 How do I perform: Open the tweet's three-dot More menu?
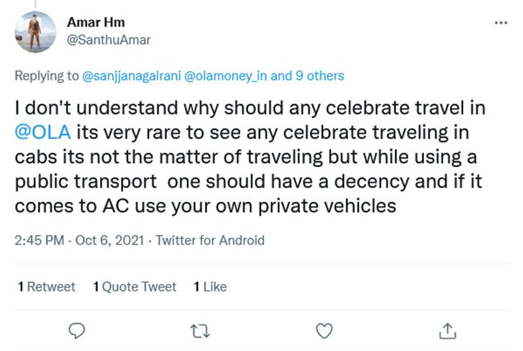click(501, 23)
